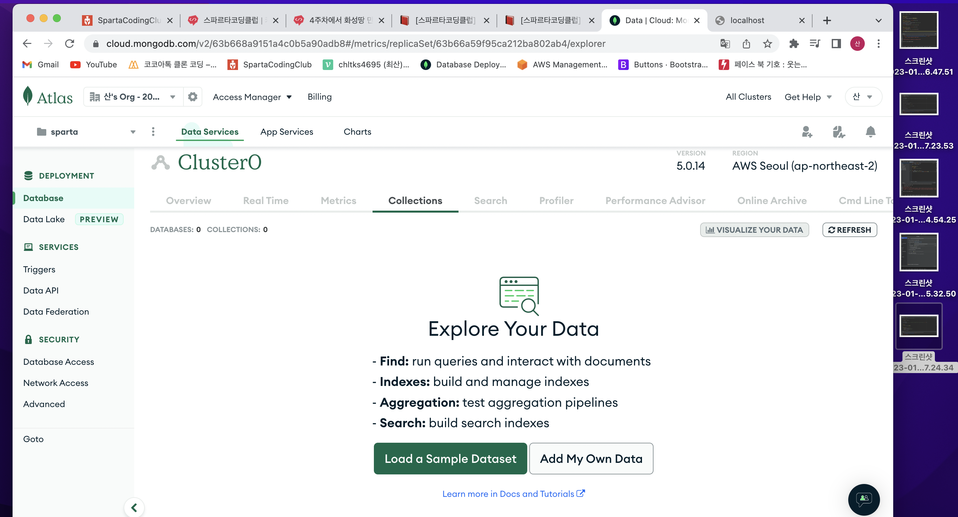The height and width of the screenshot is (517, 958).
Task: Reload the page with the refresh icon
Action: pos(69,44)
